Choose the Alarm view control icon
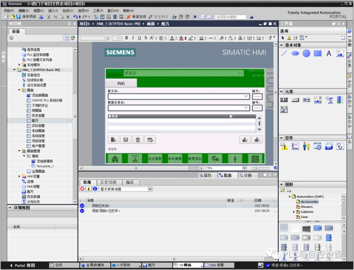The image size is (354, 270). click(x=284, y=146)
